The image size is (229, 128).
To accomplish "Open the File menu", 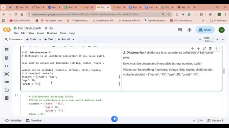I will tap(16, 33).
